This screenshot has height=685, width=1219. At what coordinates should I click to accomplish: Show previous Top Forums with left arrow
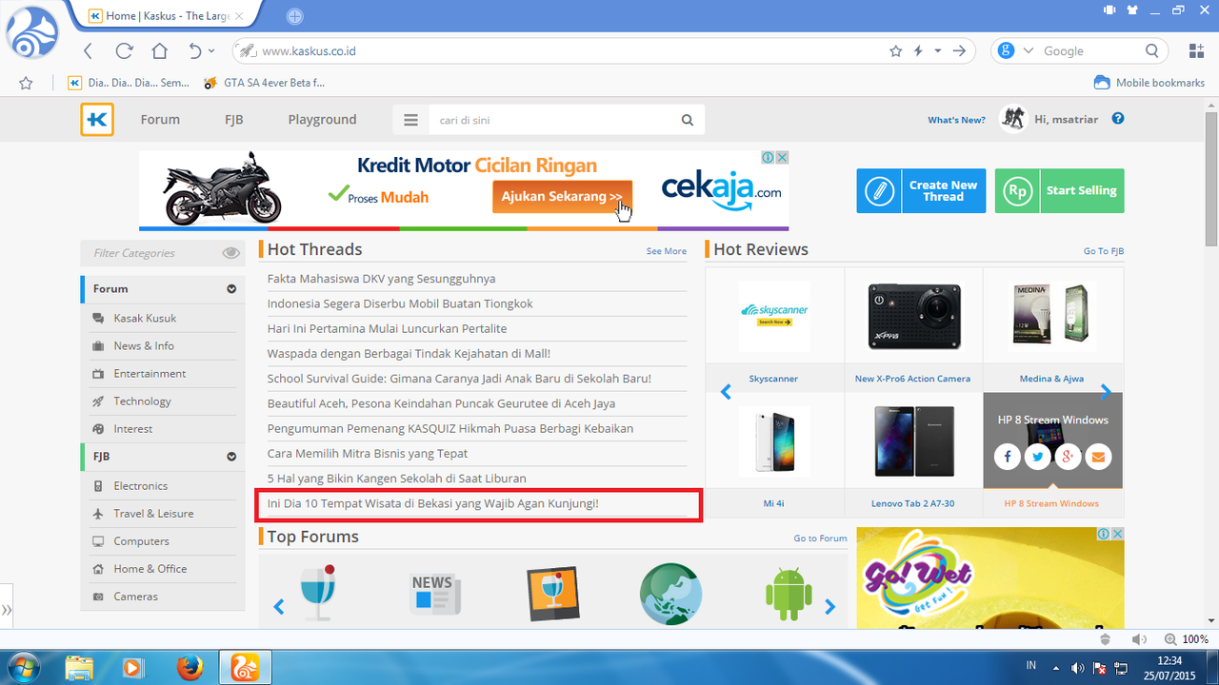[279, 606]
